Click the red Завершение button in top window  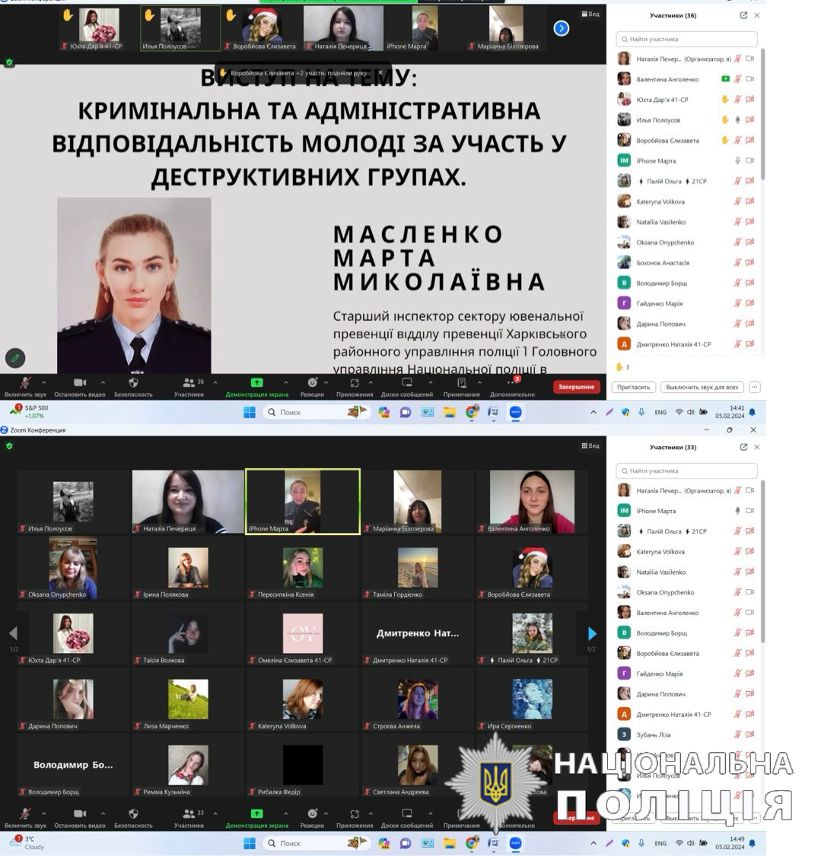click(577, 386)
